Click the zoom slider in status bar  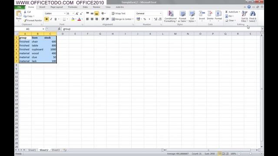coord(250,154)
